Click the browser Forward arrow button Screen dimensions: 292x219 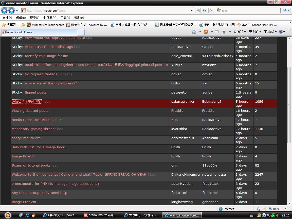coord(12,10)
